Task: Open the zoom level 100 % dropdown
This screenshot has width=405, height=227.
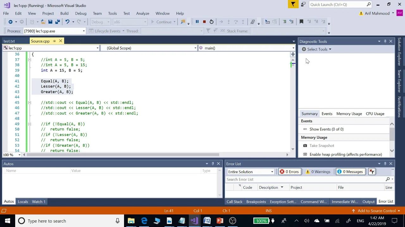Action: [x=19, y=155]
